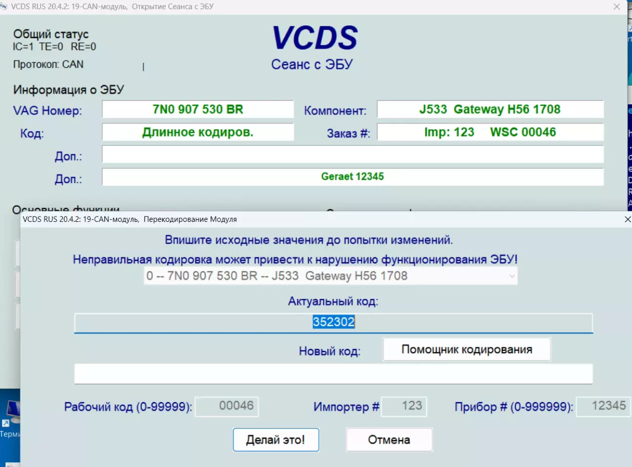The width and height of the screenshot is (632, 467).
Task: Click the VAG Номер field 7N0 907 530 BR
Action: pos(197,109)
